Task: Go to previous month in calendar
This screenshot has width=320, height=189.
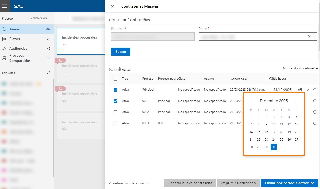Action: pos(251,101)
